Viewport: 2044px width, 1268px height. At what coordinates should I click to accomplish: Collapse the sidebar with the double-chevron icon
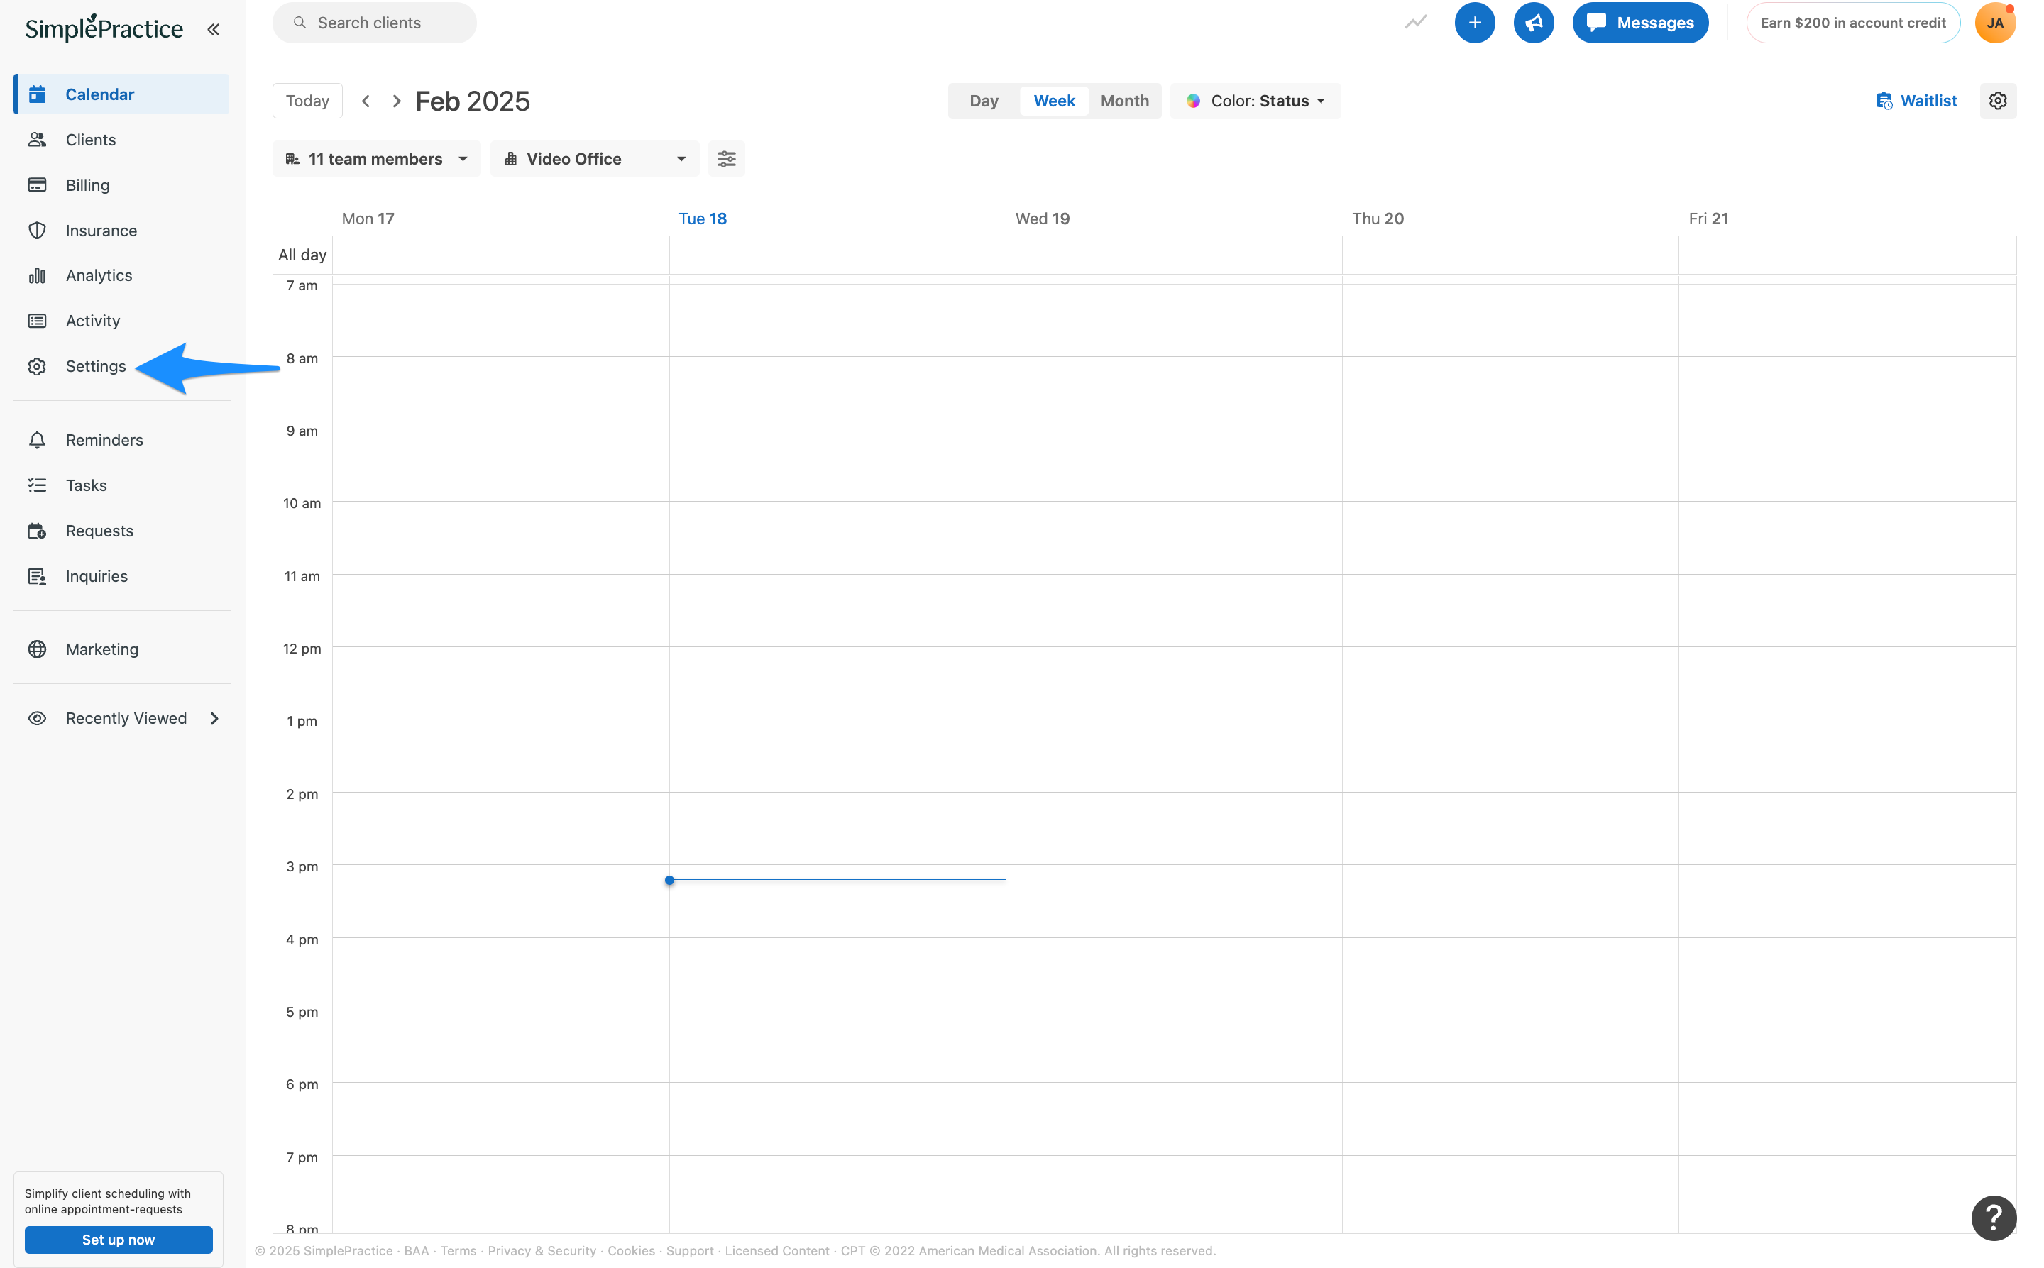tap(214, 29)
